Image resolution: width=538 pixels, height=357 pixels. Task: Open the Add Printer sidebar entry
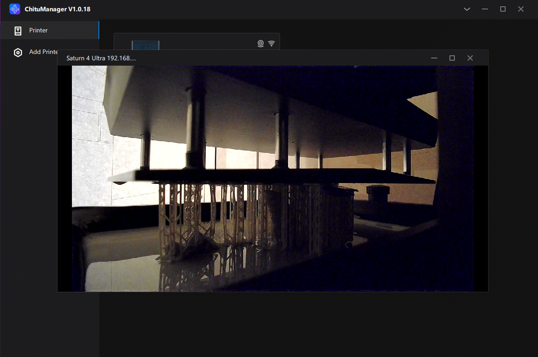point(36,52)
